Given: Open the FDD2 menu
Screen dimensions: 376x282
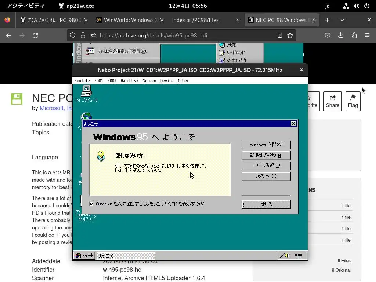Looking at the screenshot, I should 112,81.
